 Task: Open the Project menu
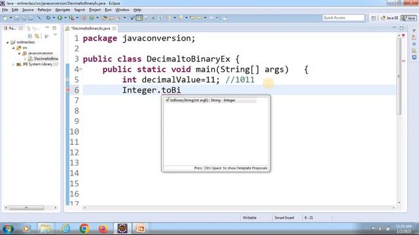pyautogui.click(x=95, y=10)
